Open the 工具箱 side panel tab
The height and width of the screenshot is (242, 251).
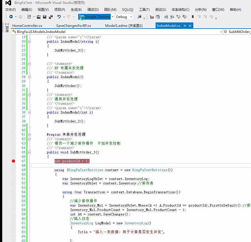7,27
